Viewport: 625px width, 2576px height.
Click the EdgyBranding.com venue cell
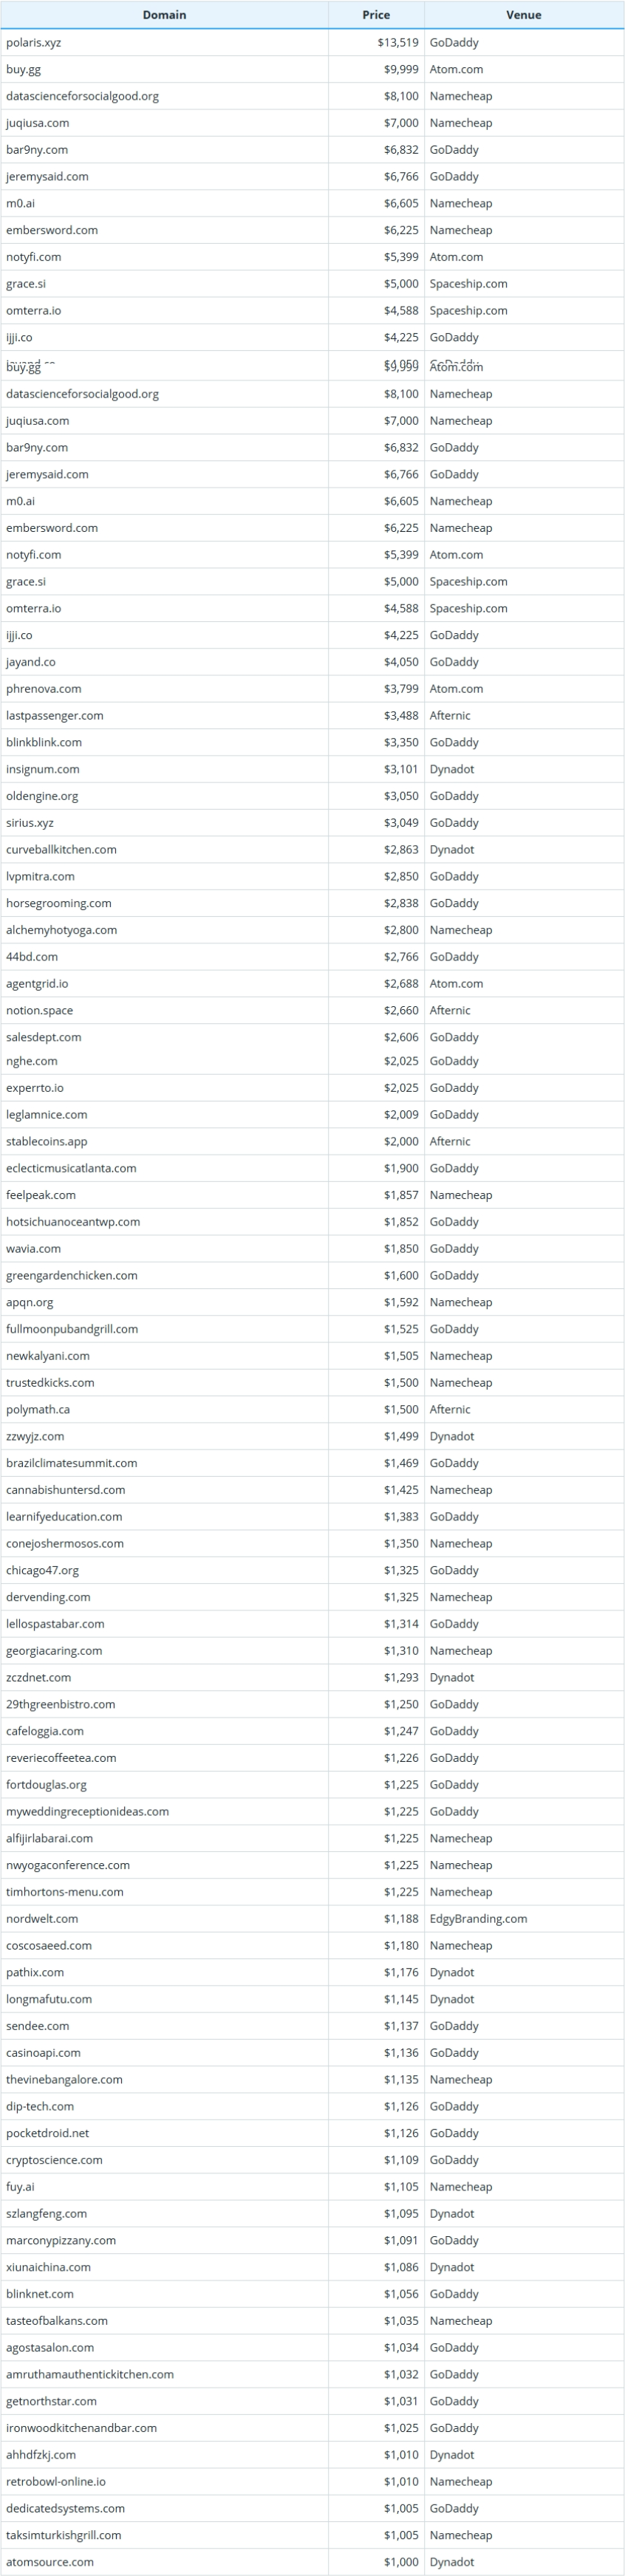click(x=478, y=1919)
